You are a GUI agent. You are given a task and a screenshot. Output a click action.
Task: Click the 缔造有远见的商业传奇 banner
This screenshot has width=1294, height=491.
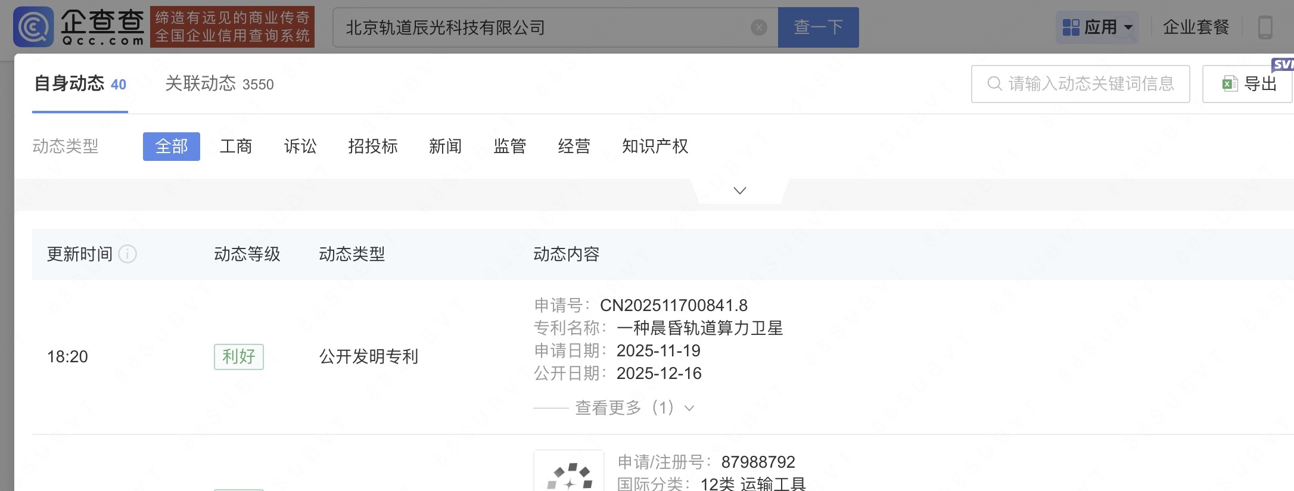pyautogui.click(x=232, y=27)
